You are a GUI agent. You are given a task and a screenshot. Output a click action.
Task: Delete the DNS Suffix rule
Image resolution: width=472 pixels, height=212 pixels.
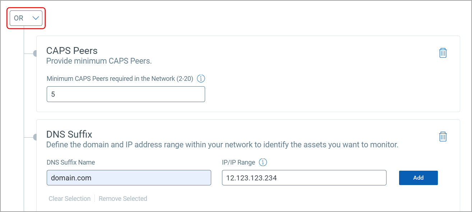(443, 137)
